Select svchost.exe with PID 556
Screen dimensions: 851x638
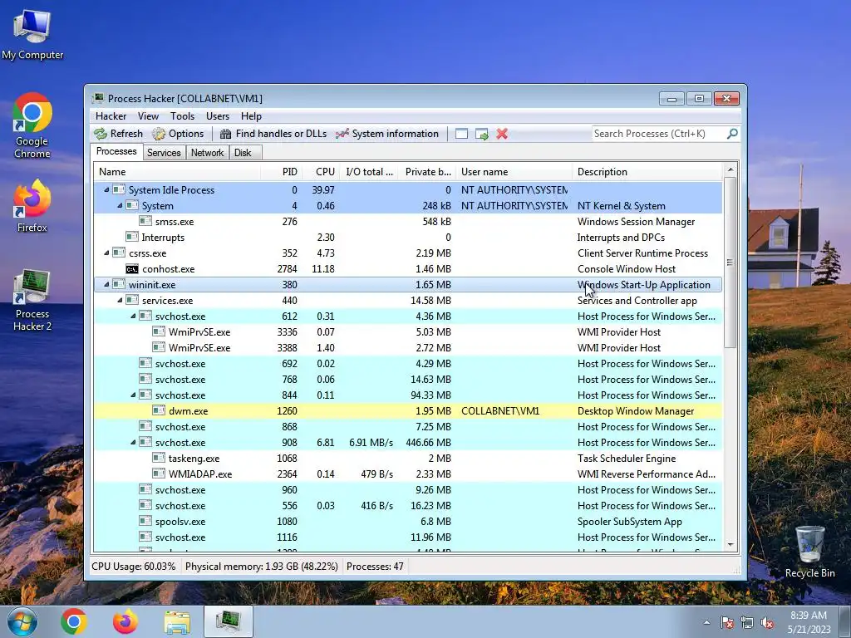408,506
